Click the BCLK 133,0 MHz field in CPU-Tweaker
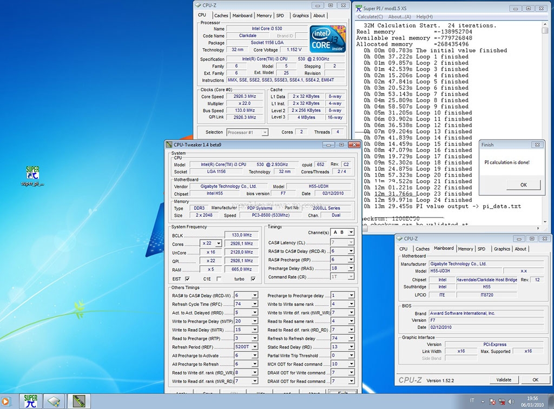 [242, 235]
